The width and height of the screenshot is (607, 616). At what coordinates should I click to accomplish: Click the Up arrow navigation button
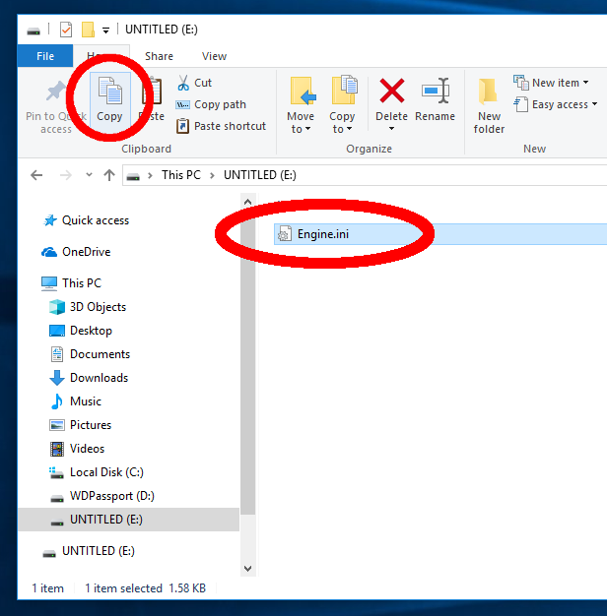(x=109, y=175)
